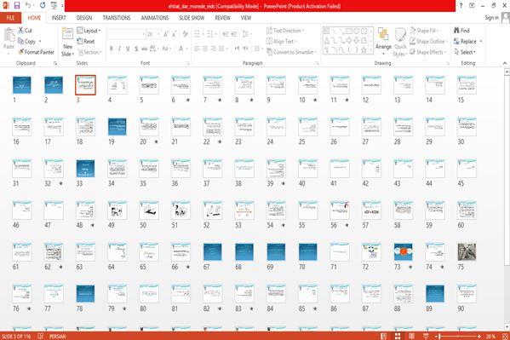Start Slide Show from status bar icon

tap(426, 336)
